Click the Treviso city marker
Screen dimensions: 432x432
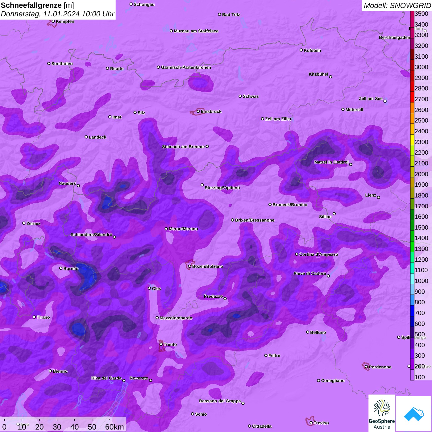click(x=311, y=423)
